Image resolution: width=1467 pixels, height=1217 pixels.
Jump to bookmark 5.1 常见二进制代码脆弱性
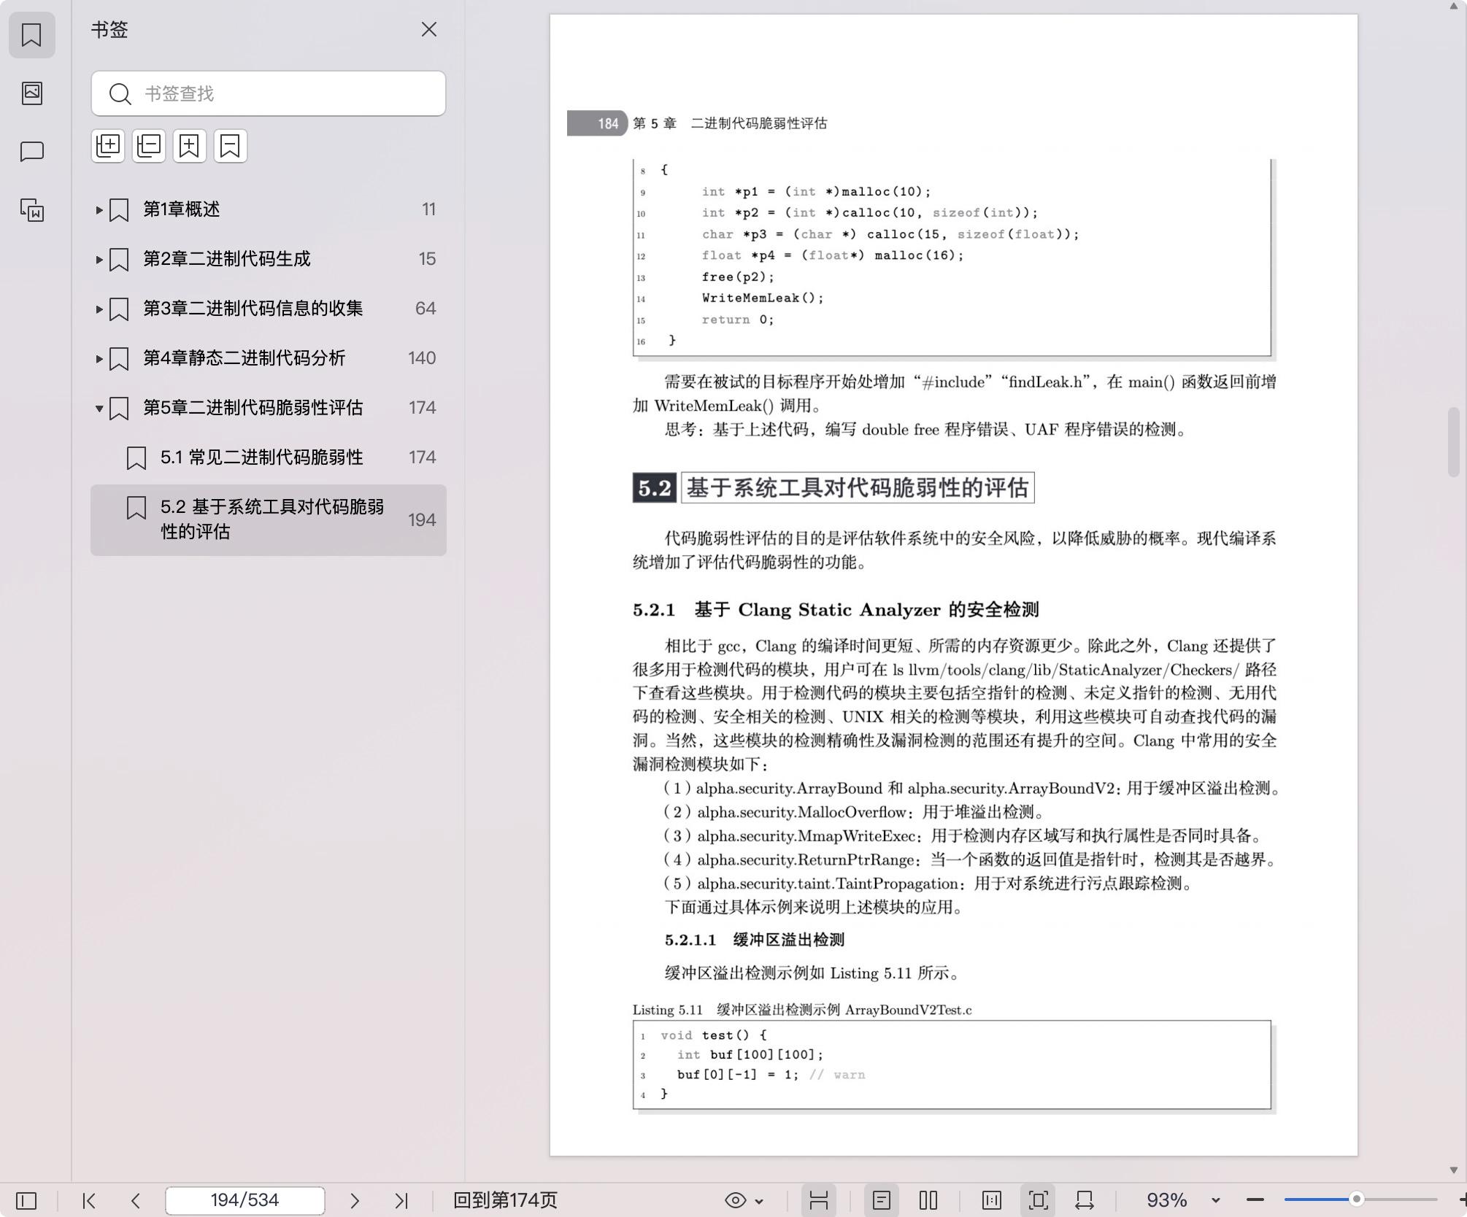coord(262,457)
